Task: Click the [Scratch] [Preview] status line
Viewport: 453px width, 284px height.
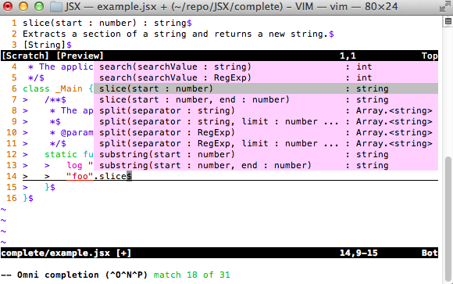Action: [219, 56]
